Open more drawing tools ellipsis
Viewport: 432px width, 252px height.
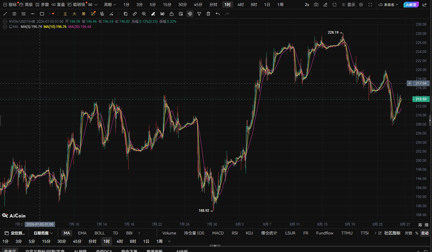tap(52, 14)
